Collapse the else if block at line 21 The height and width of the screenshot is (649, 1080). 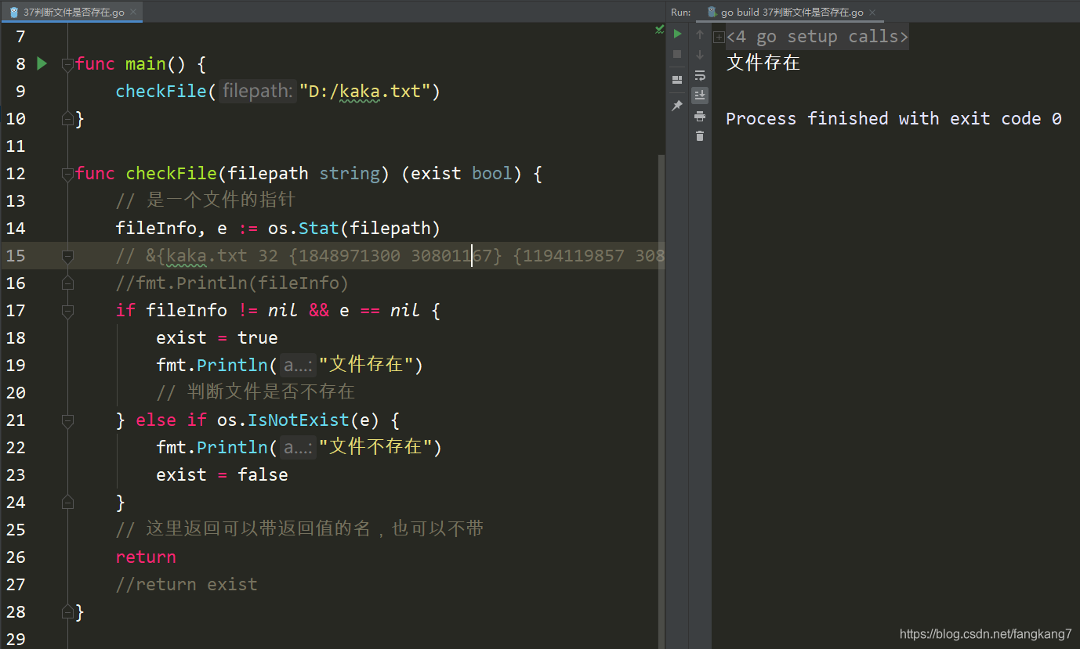tap(67, 420)
